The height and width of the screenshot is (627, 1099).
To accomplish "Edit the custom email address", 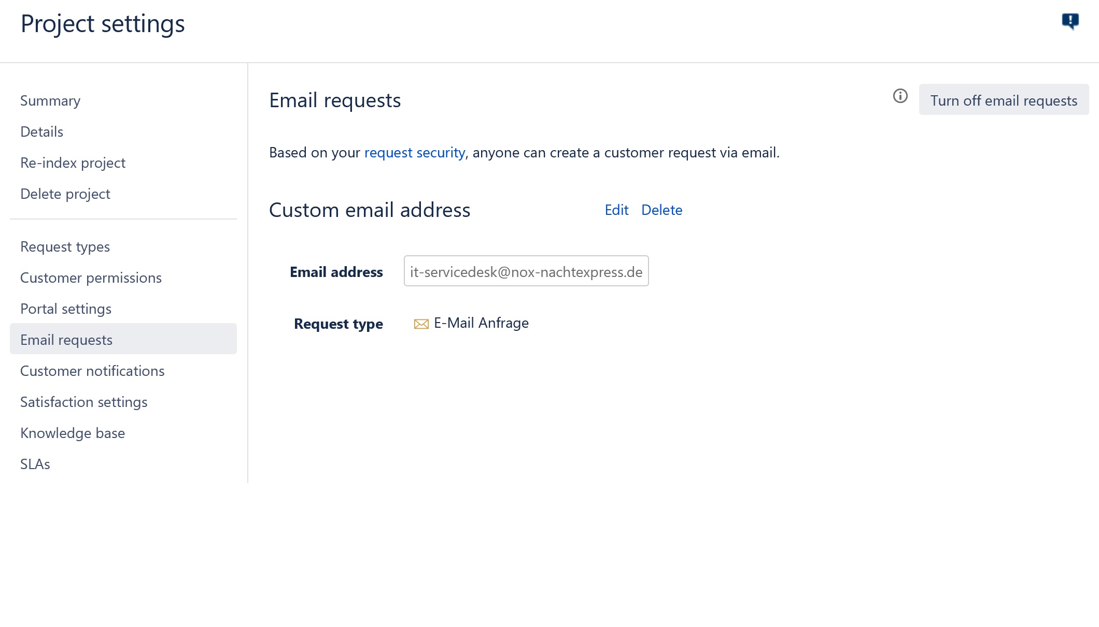I will 616,210.
